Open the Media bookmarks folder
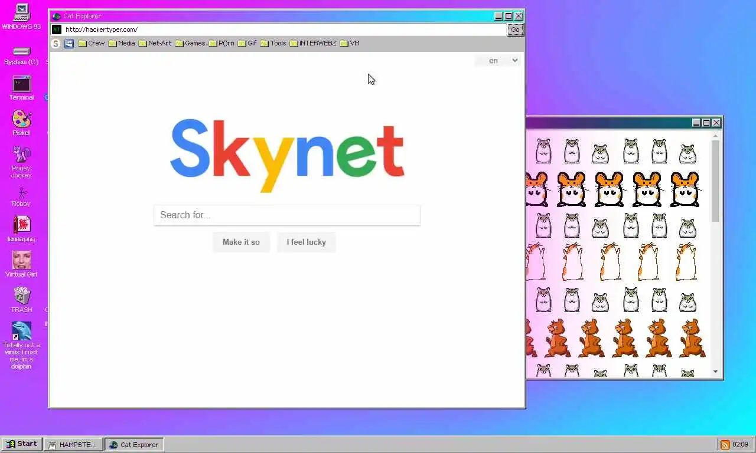 [122, 43]
